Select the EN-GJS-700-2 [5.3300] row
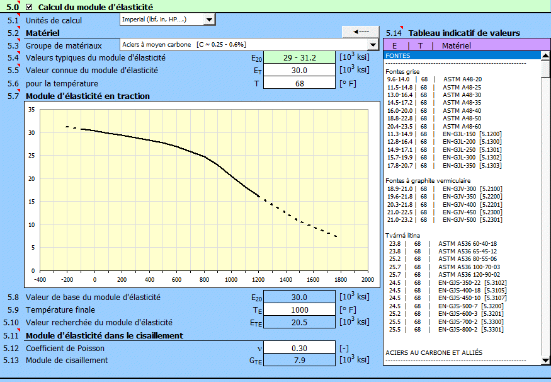Screen dimensions: 551x382 (x=462, y=321)
